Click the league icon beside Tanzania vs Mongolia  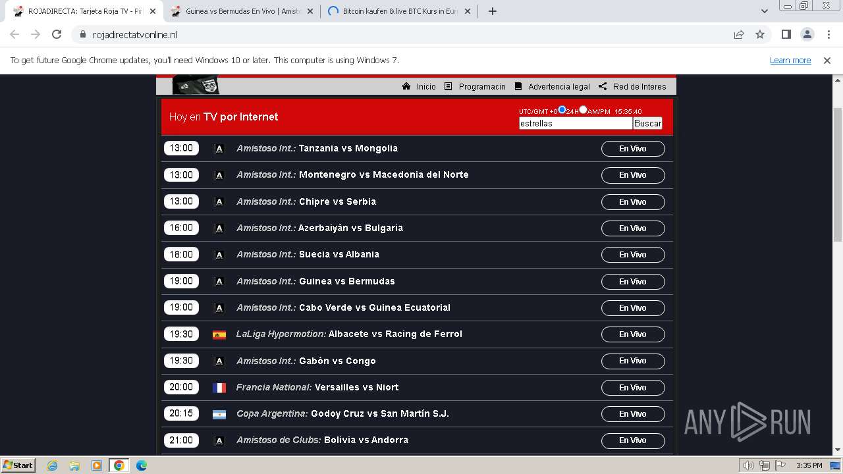[219, 149]
